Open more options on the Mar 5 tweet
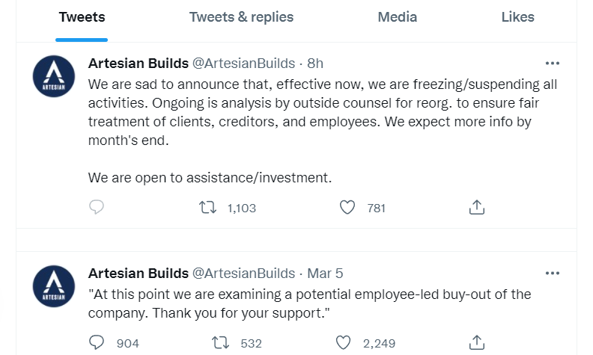 553,273
